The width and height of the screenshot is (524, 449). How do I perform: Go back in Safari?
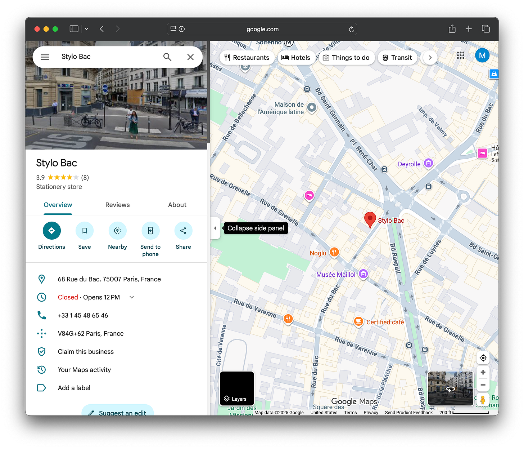pos(102,29)
